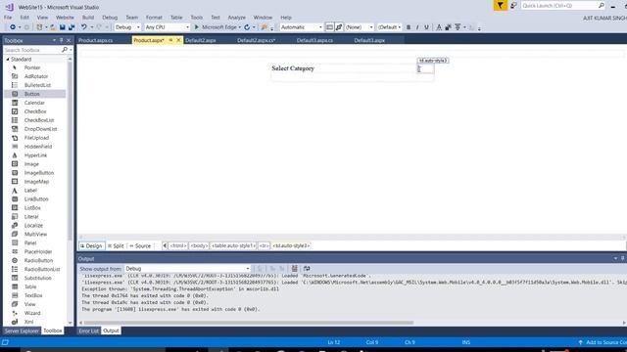The width and height of the screenshot is (627, 352).
Task: Open the Debug configuration dropdown
Action: coord(127,27)
